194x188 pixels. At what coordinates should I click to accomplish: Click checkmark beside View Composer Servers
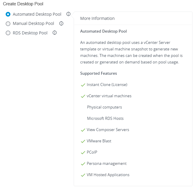point(83,130)
